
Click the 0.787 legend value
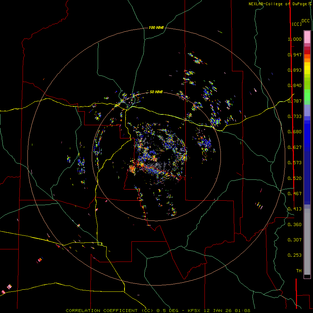295,101
